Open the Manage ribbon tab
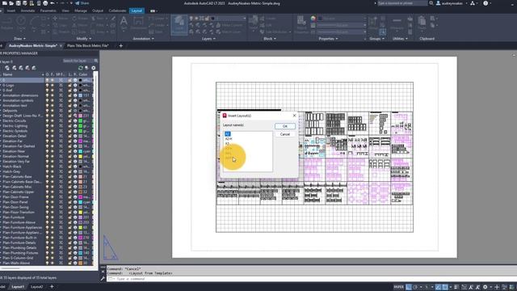The height and width of the screenshot is (291, 517). (x=81, y=11)
